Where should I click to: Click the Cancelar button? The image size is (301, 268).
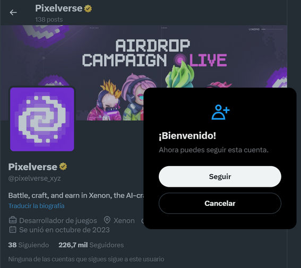[220, 203]
